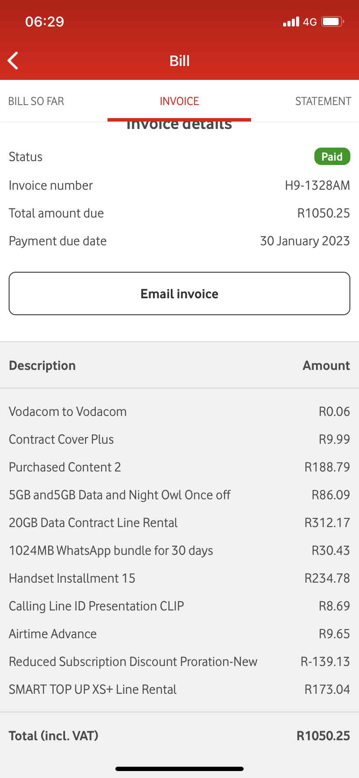Screen dimensions: 359x778
Task: Tap the SMART TOP UP XS+ Line Rental row
Action: 93,689
